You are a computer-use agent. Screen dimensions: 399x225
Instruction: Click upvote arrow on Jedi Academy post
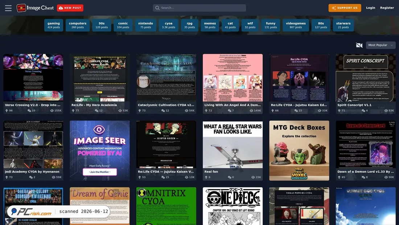click(7, 177)
